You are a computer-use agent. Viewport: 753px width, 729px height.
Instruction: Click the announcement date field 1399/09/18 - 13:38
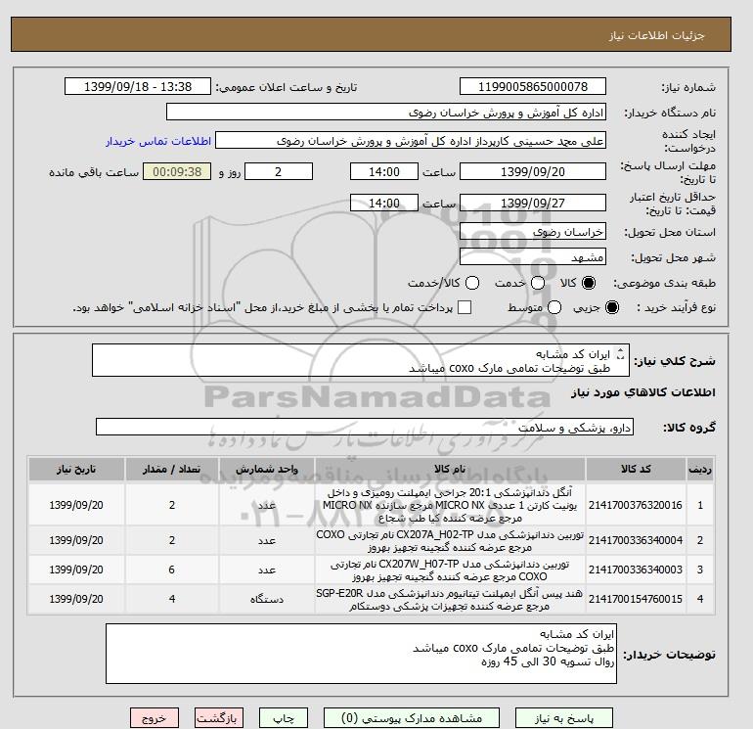coord(137,87)
